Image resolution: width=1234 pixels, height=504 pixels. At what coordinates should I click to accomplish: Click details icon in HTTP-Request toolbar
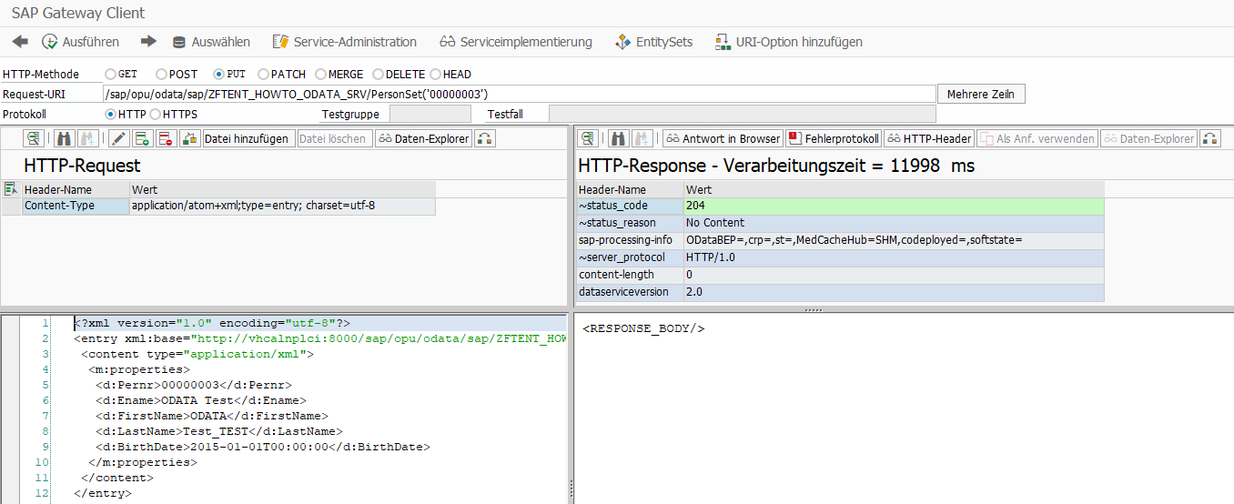34,138
